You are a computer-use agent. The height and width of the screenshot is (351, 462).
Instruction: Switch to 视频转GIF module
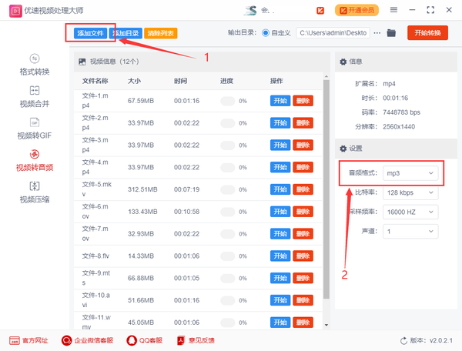(x=35, y=129)
